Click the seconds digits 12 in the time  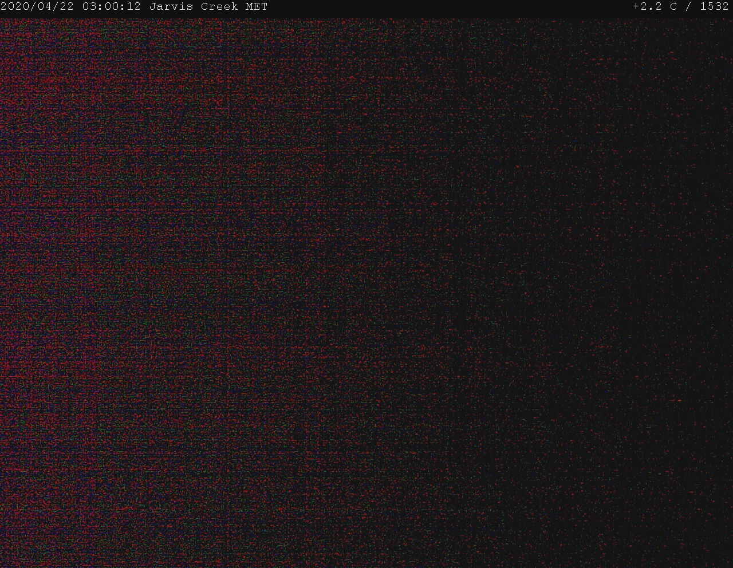pyautogui.click(x=134, y=7)
